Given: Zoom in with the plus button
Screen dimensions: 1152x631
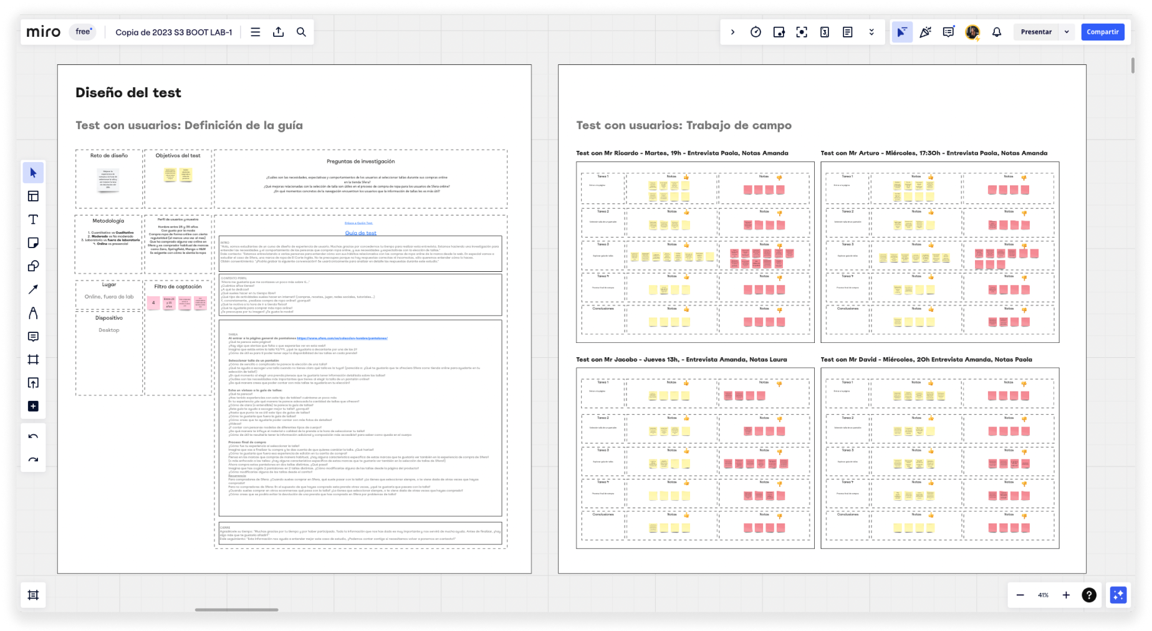Looking at the screenshot, I should coord(1066,595).
